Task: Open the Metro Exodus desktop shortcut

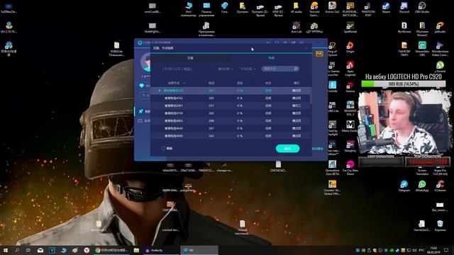Action: 350,126
